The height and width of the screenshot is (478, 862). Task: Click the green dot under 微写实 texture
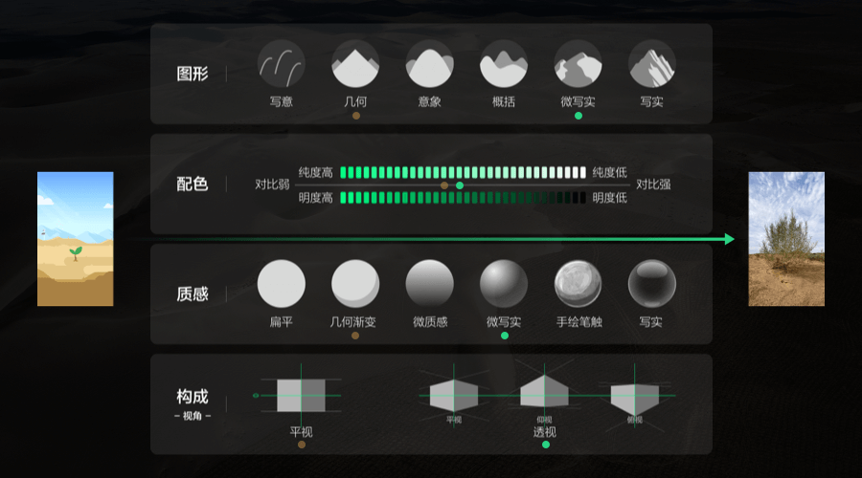[x=505, y=336]
